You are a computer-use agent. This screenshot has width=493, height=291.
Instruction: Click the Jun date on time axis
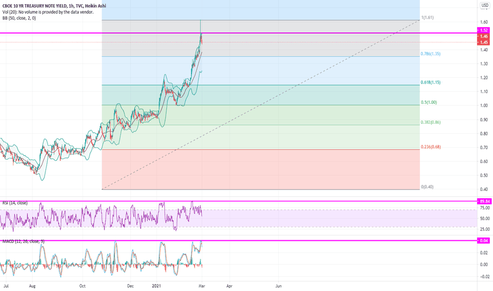point(279,286)
